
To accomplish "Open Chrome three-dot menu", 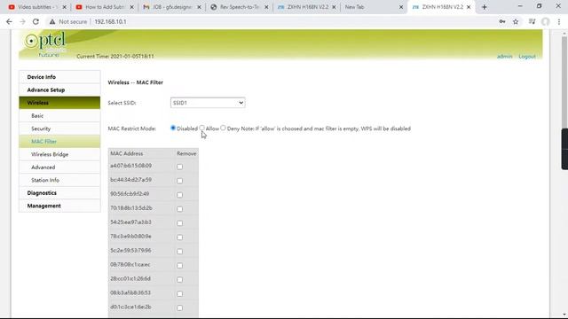I will 559,21.
